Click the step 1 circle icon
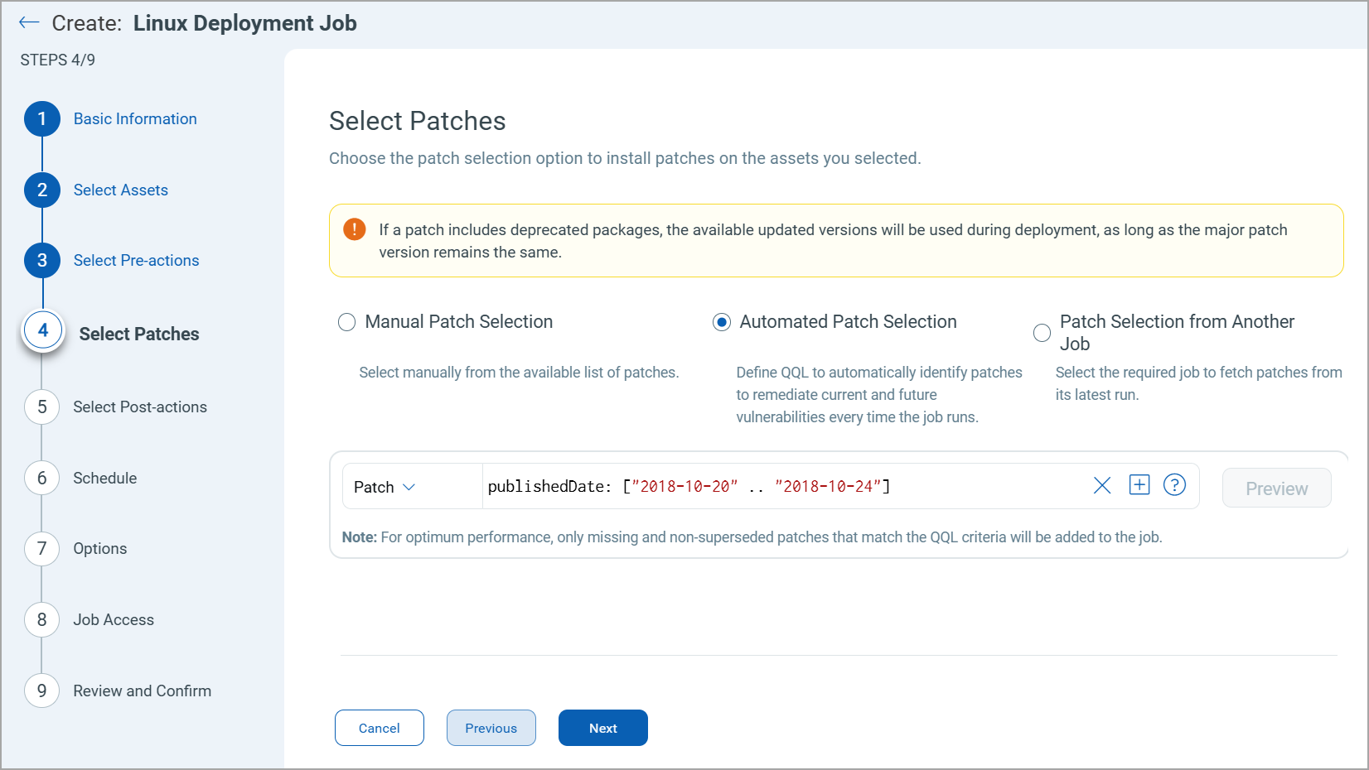 tap(42, 119)
